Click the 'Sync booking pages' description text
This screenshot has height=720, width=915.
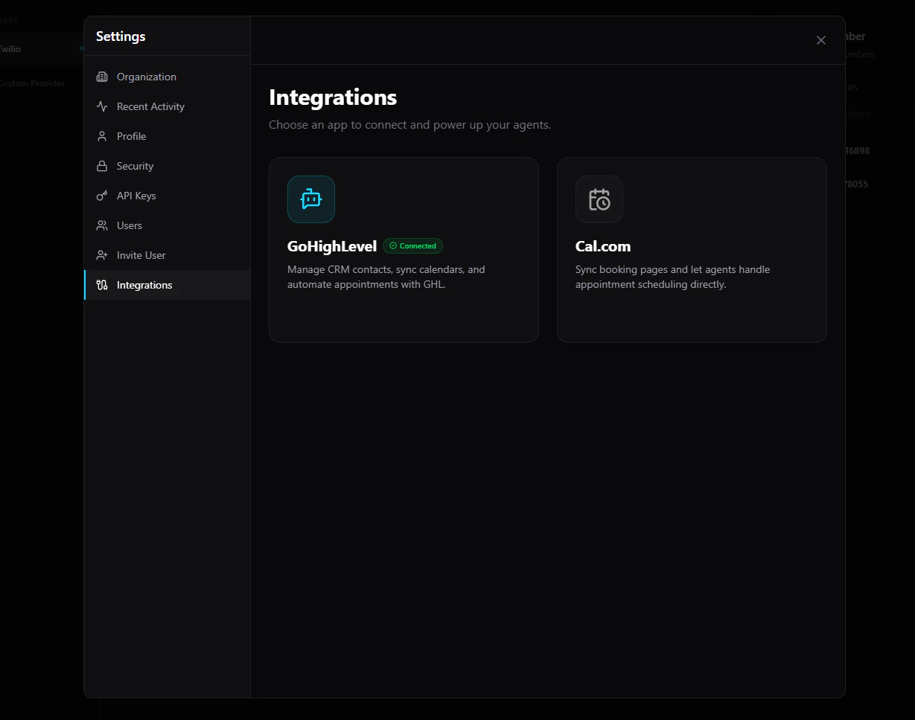click(672, 277)
